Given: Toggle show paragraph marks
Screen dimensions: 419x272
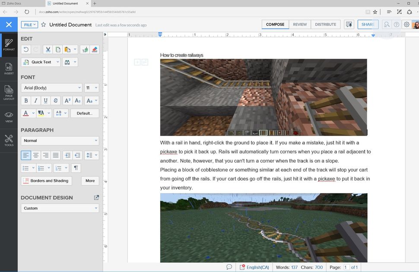Looking at the screenshot, I should 76,168.
